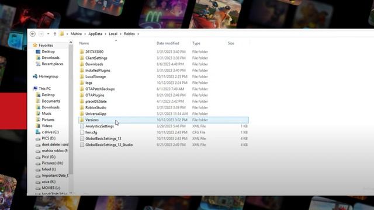Open Downloads under This PC
Viewport: 374px width, 210px height.
(x=51, y=107)
